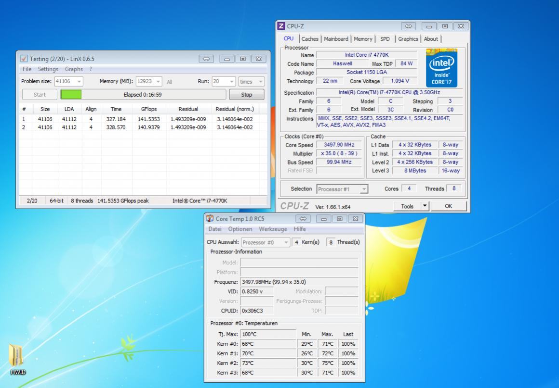Click the LinX title bar checkmark icon

click(24, 59)
